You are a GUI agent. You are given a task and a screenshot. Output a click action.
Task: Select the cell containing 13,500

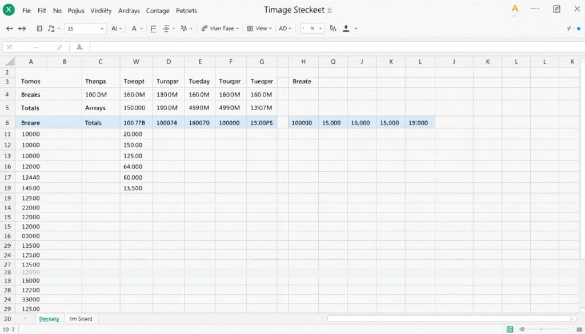coord(136,188)
